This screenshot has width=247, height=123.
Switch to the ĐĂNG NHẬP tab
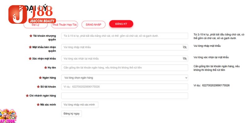click(94, 25)
